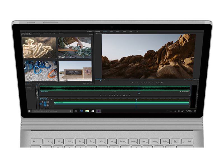Select the carabiners clip thumbnail
Viewport: 224px width, 168px height.
coord(41,71)
